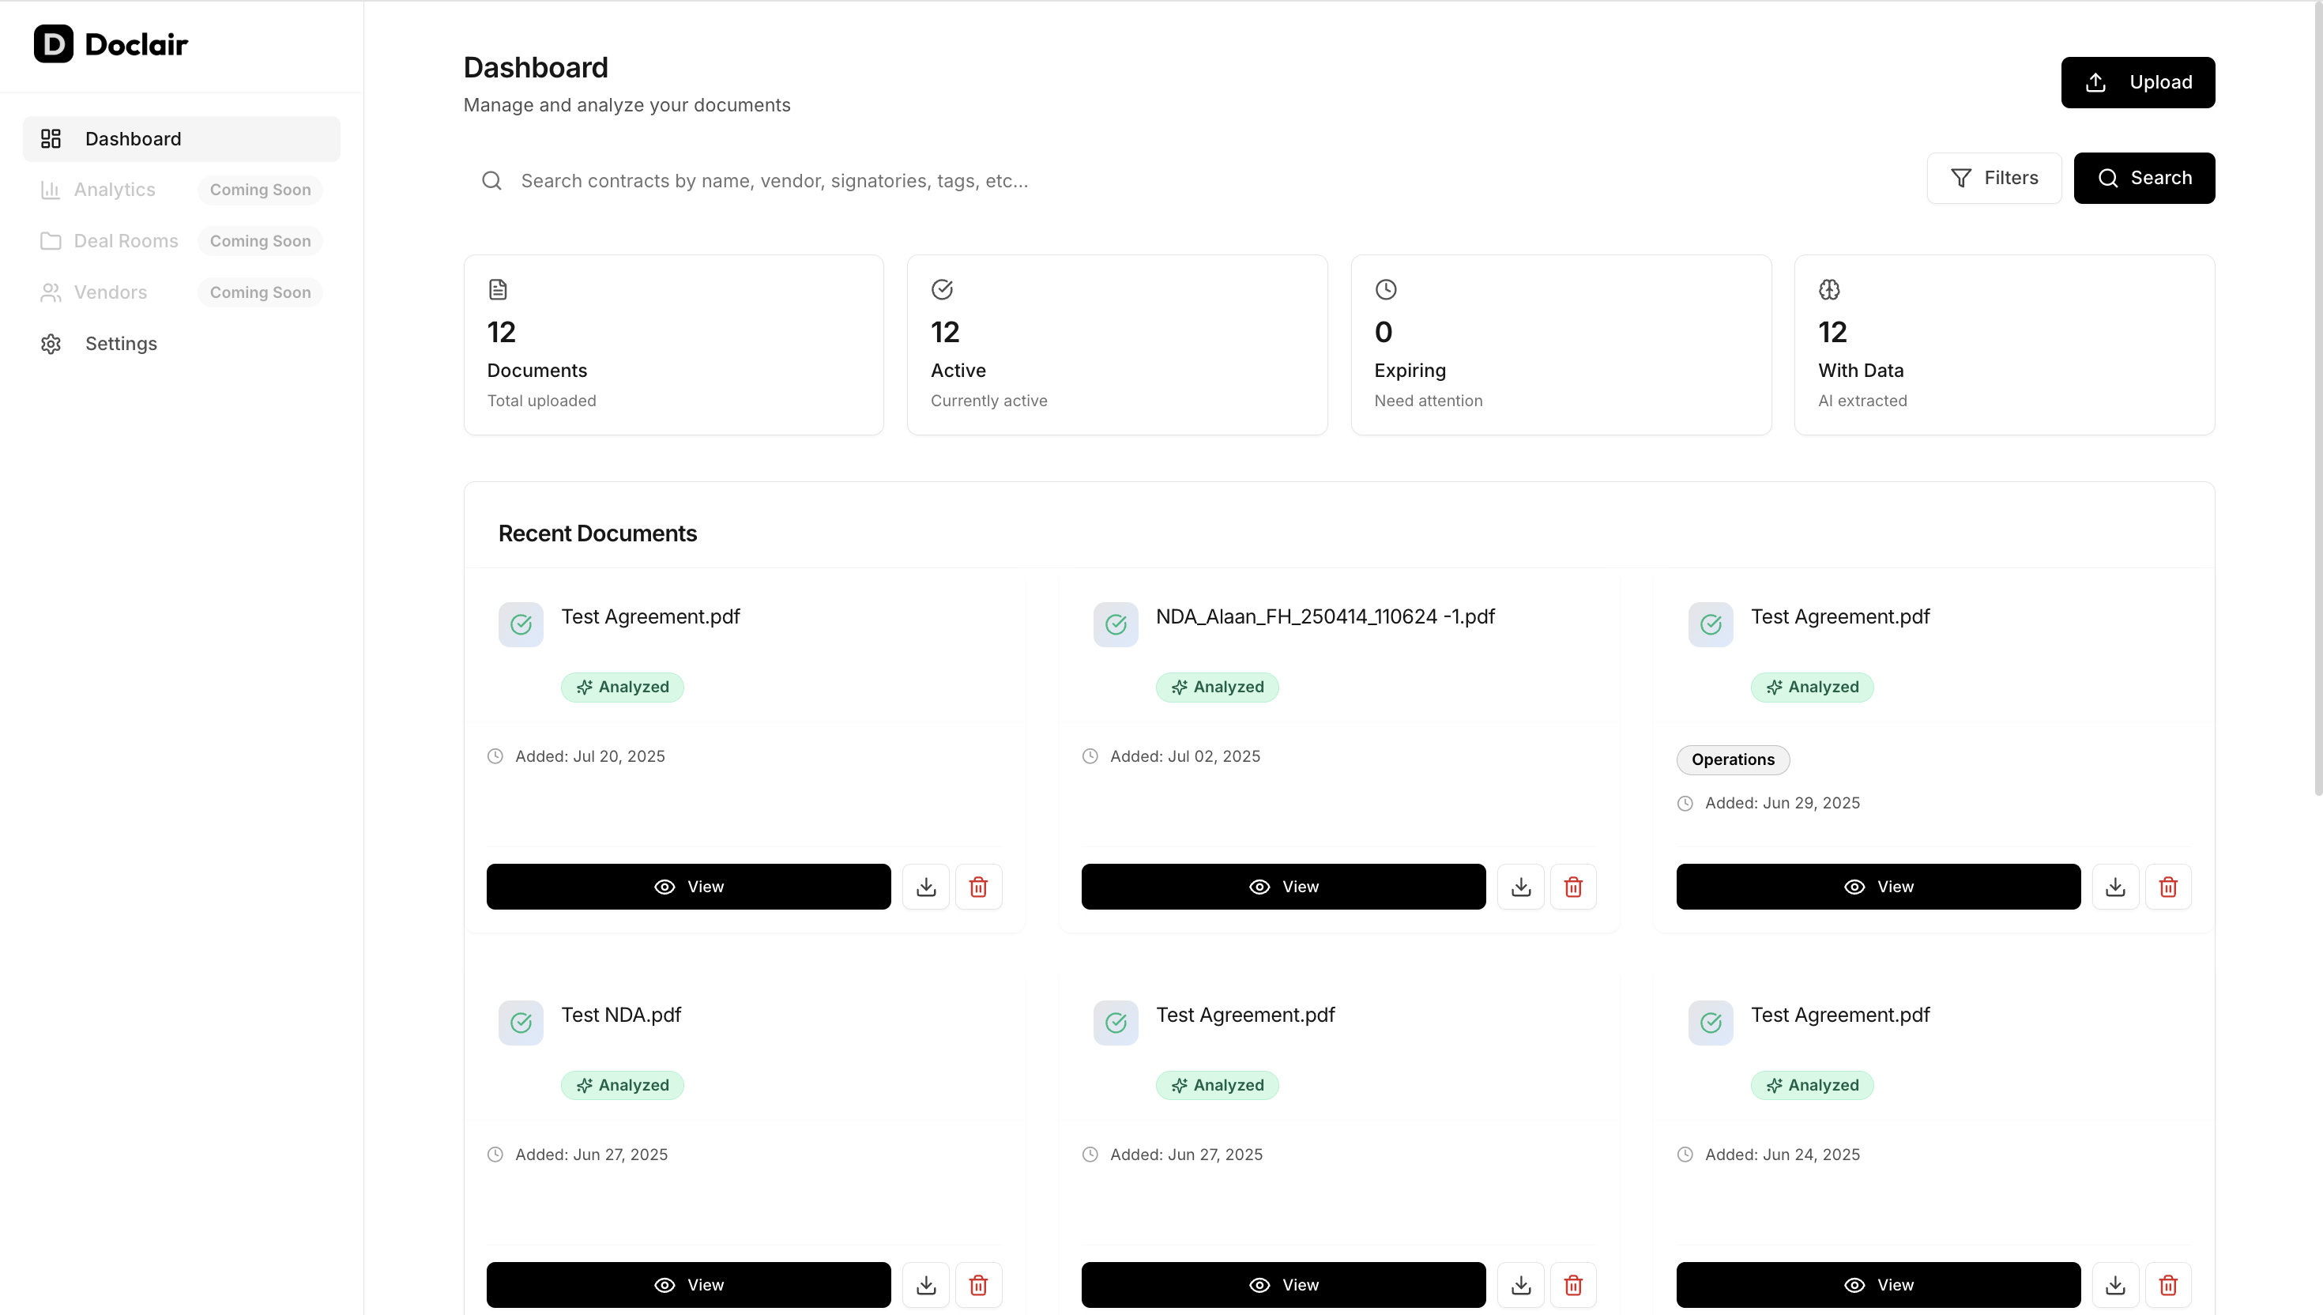Download the Jul 20 Test Agreement.pdf
2323x1315 pixels.
click(925, 886)
